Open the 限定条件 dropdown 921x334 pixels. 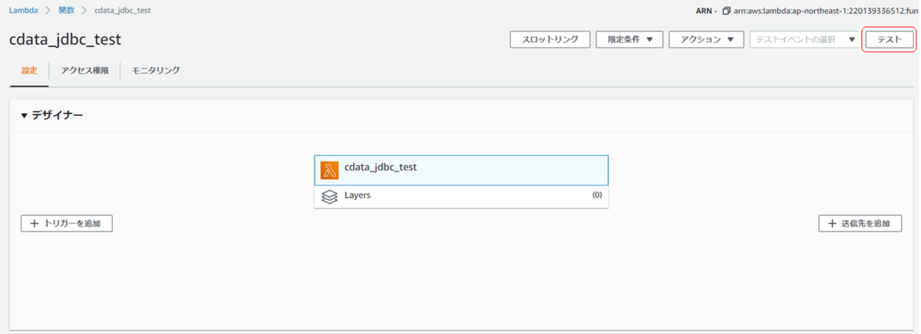(x=629, y=40)
